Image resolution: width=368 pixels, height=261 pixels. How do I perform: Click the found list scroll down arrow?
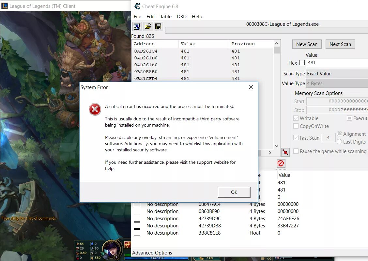click(x=277, y=146)
